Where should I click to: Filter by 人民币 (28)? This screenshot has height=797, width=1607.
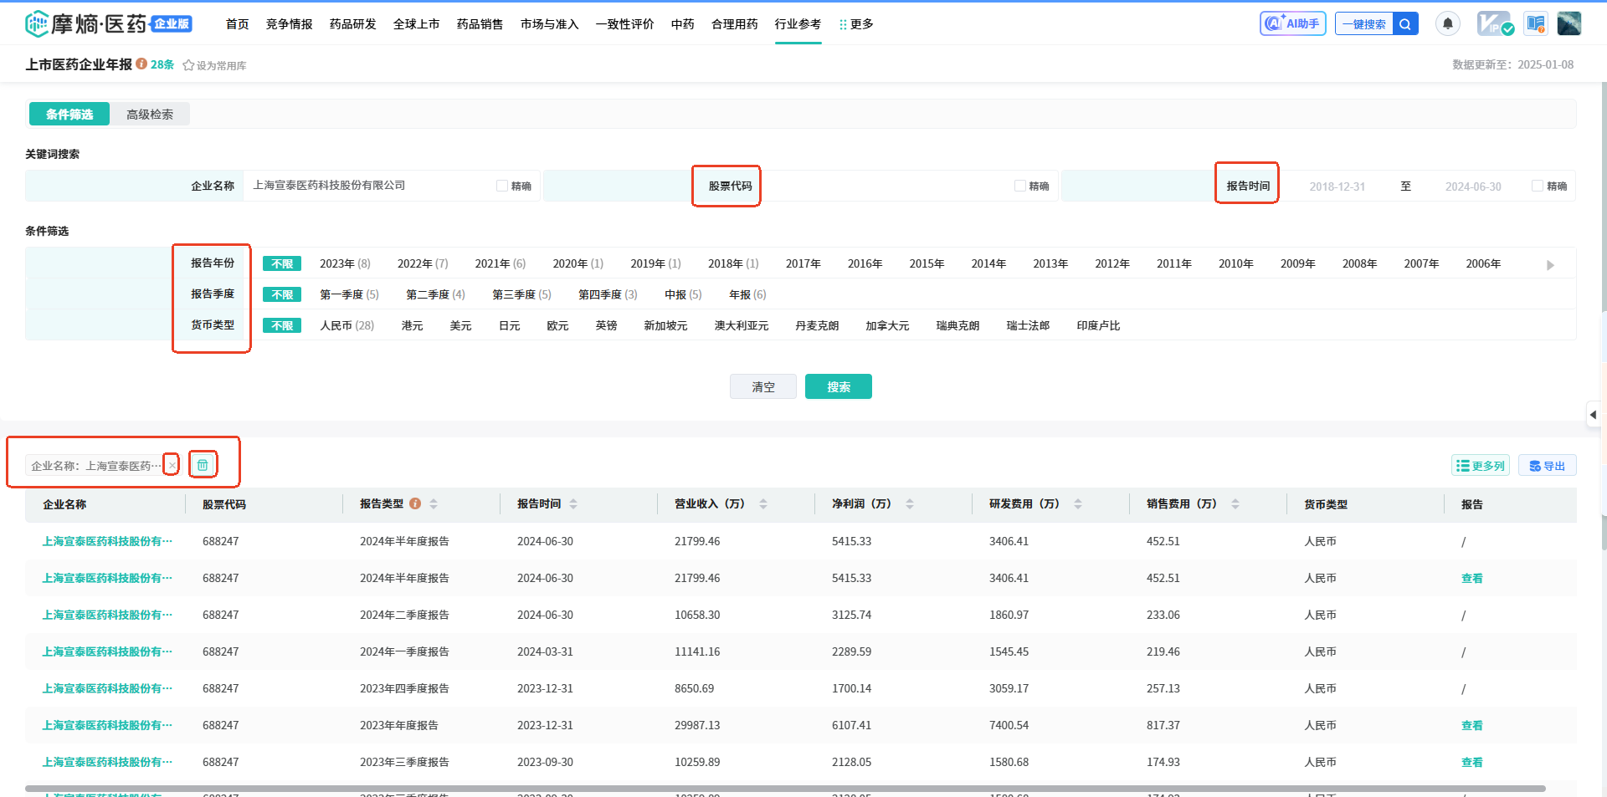[x=347, y=325]
